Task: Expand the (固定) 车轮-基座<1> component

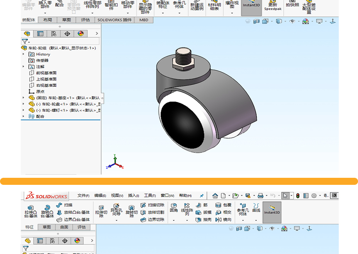Action: pos(23,97)
